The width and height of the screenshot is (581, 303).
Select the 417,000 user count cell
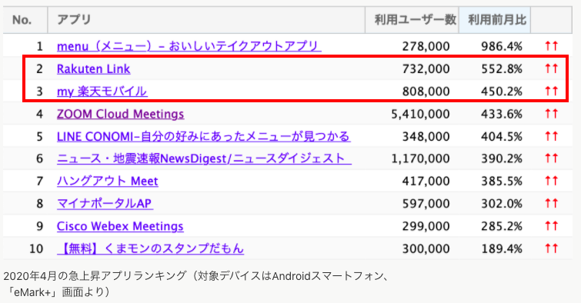point(426,181)
